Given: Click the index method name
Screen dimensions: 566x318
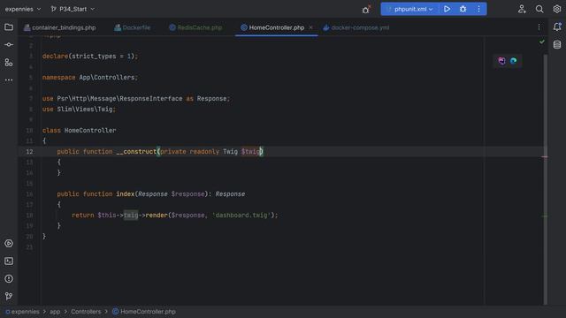Looking at the screenshot, I should point(126,194).
